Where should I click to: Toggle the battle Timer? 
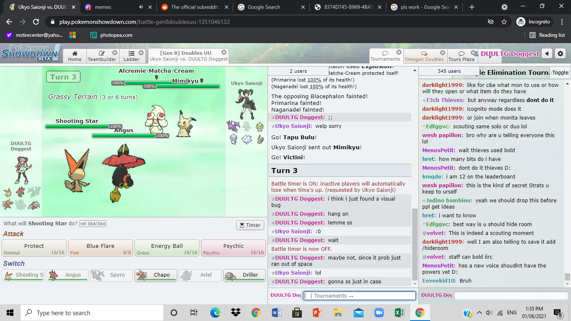coord(250,225)
